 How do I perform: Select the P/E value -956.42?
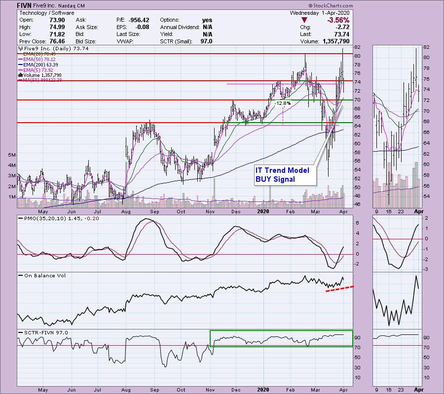(139, 20)
